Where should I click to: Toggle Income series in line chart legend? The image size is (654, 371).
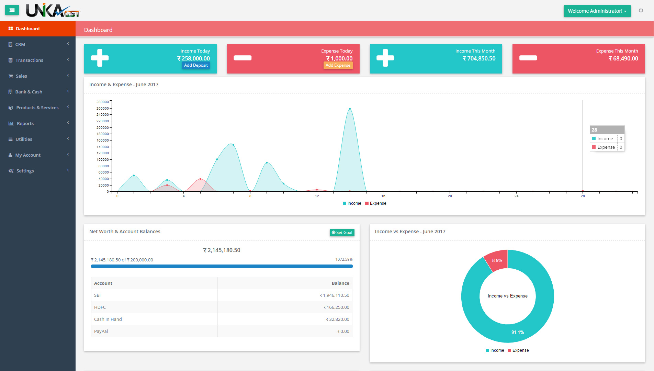tap(352, 203)
